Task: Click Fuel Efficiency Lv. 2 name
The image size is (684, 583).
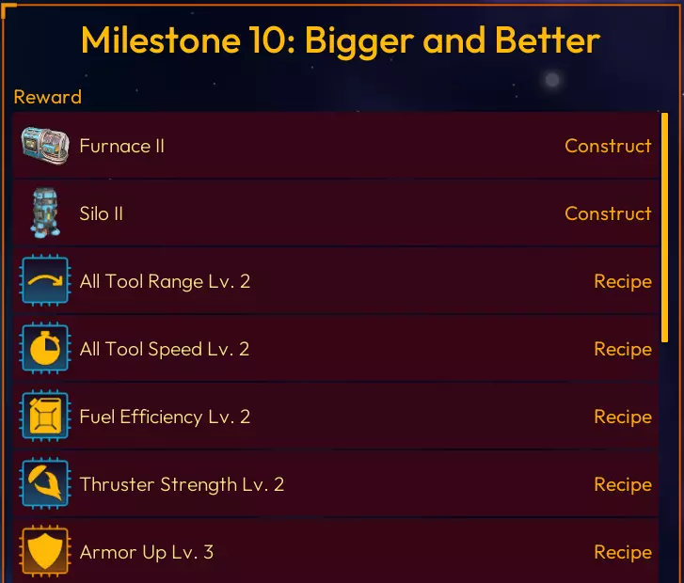Action: [x=165, y=417]
